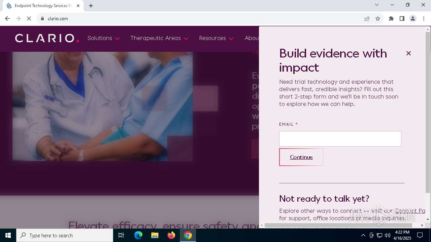The image size is (431, 242).
Task: Click the taskbar search box
Action: [65, 235]
